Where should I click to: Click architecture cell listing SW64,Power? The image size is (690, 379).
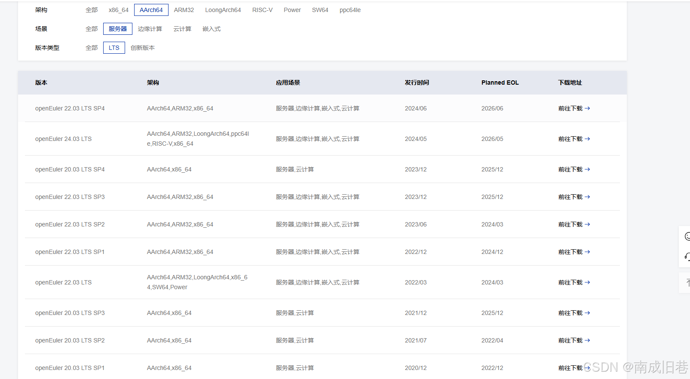coord(197,282)
